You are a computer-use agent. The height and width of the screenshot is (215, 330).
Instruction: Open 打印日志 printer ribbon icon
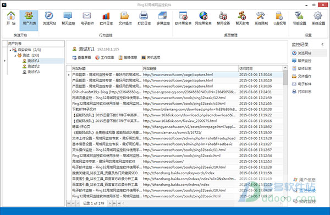[144, 18]
